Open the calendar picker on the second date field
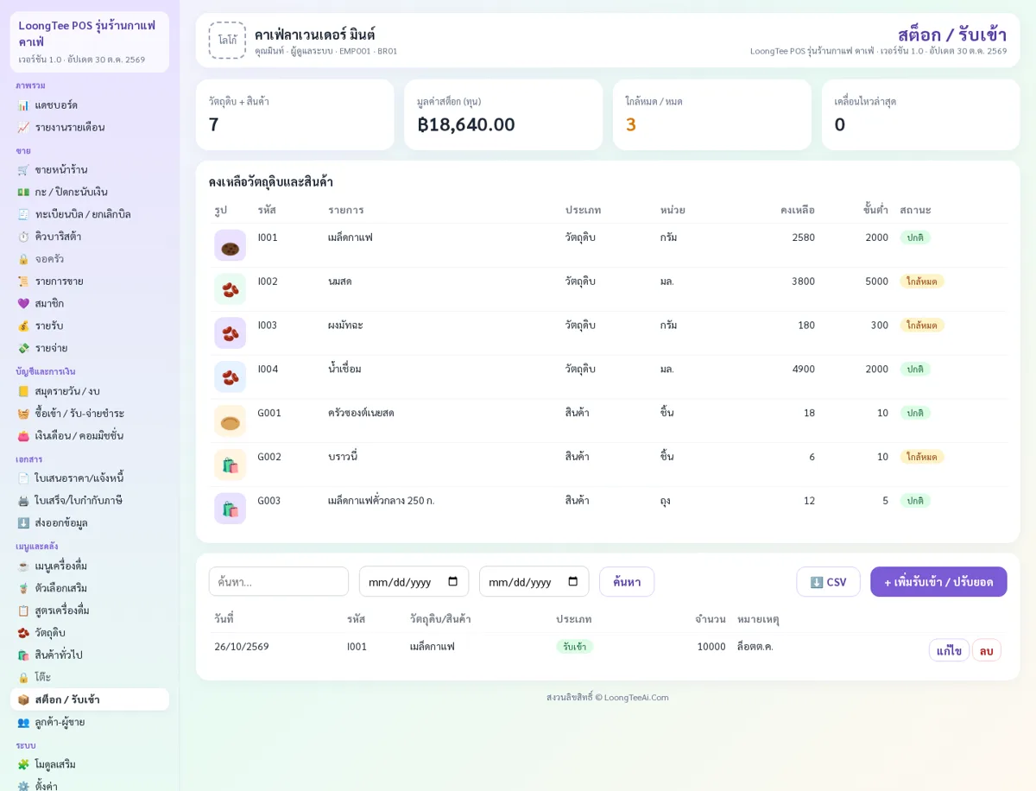 572,582
